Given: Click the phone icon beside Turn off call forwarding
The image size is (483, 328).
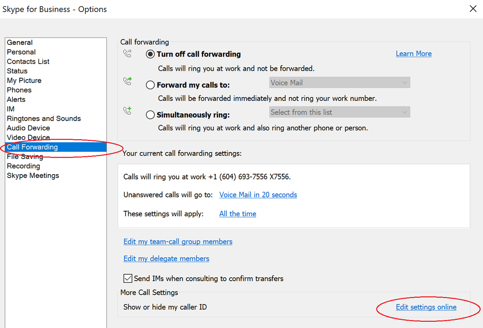Looking at the screenshot, I should click(128, 54).
